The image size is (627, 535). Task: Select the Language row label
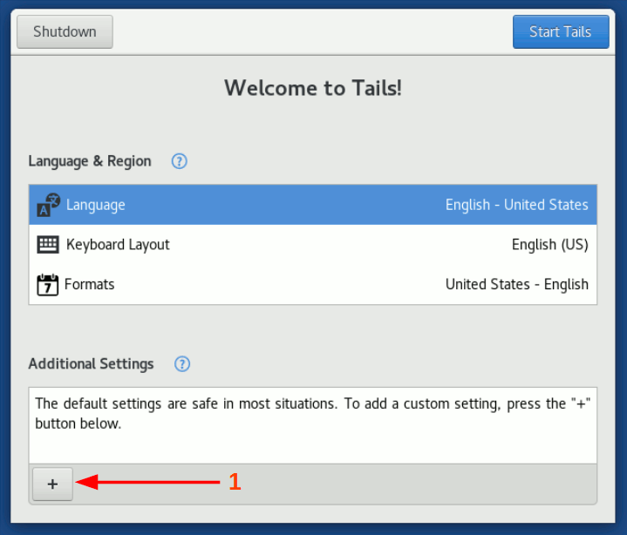(96, 205)
